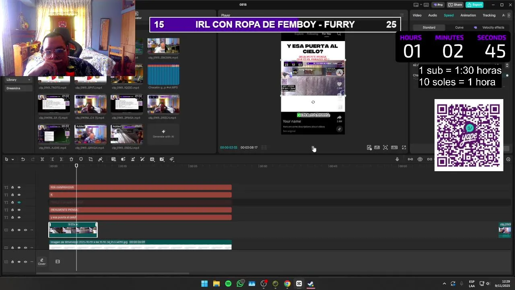Switch to the Audio tab
The image size is (515, 290).
point(433,15)
